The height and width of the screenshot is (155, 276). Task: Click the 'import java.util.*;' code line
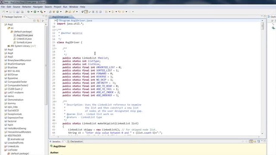[70, 24]
